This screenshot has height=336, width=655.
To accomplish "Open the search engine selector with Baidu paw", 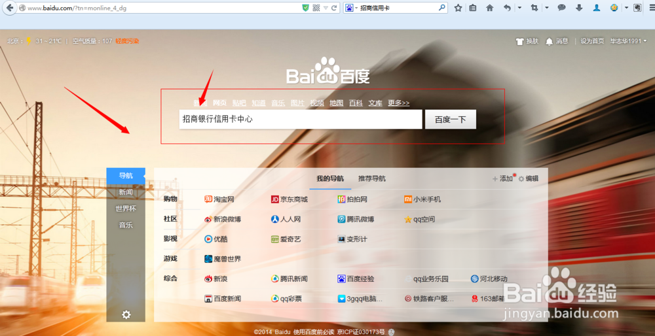I will [350, 7].
